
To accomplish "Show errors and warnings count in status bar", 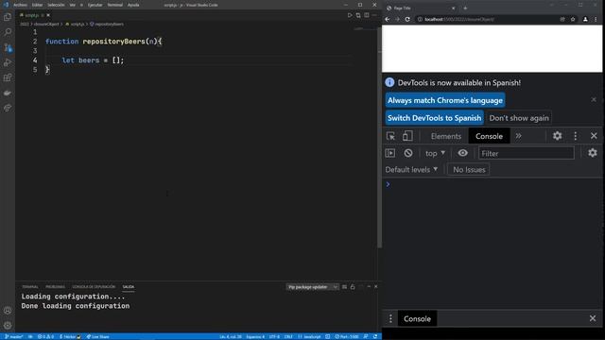I will pyautogui.click(x=45, y=336).
